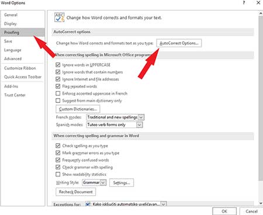This screenshot has height=215, width=263.
Task: Click the Recheck Document button
Action: (75, 192)
